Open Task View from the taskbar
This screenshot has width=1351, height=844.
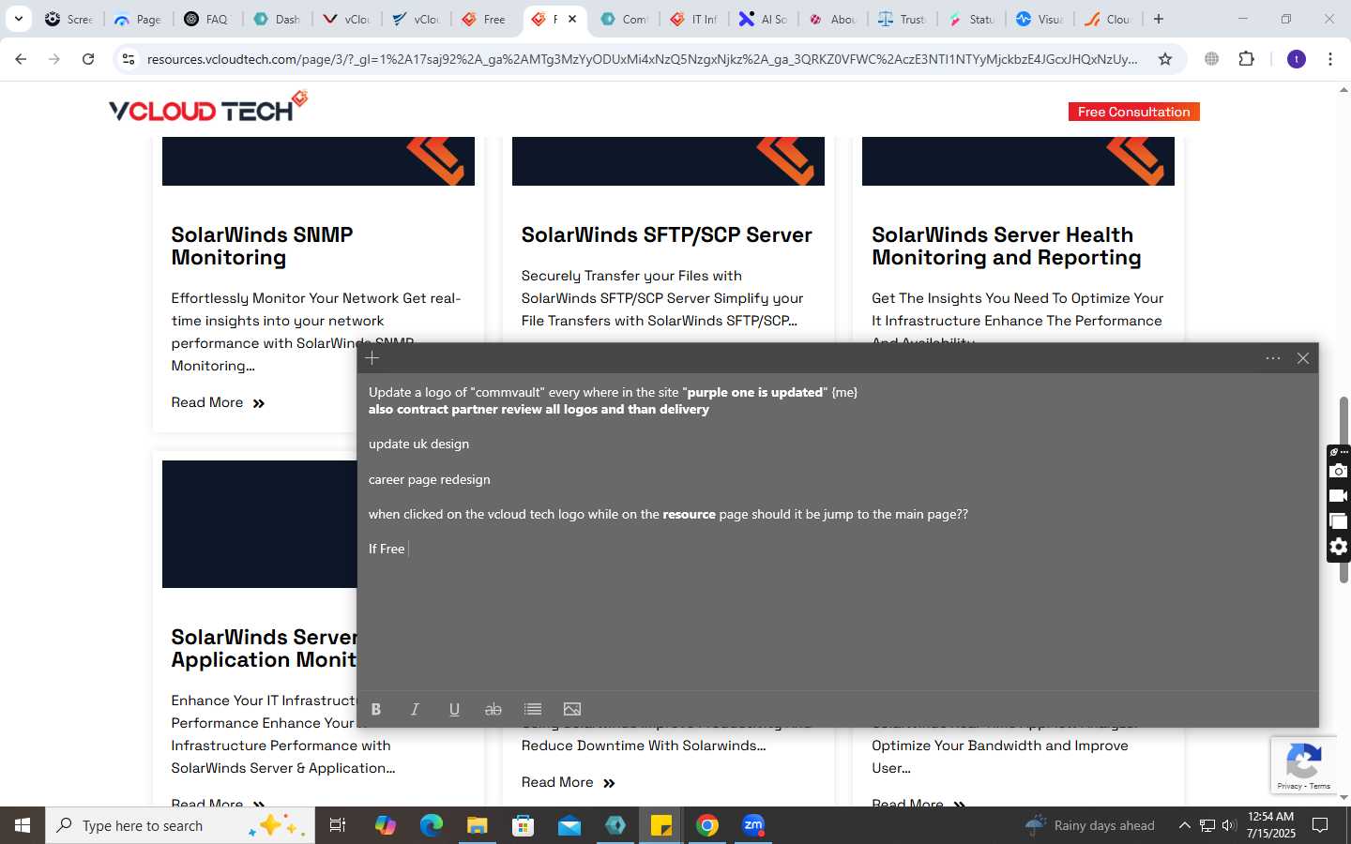338,825
